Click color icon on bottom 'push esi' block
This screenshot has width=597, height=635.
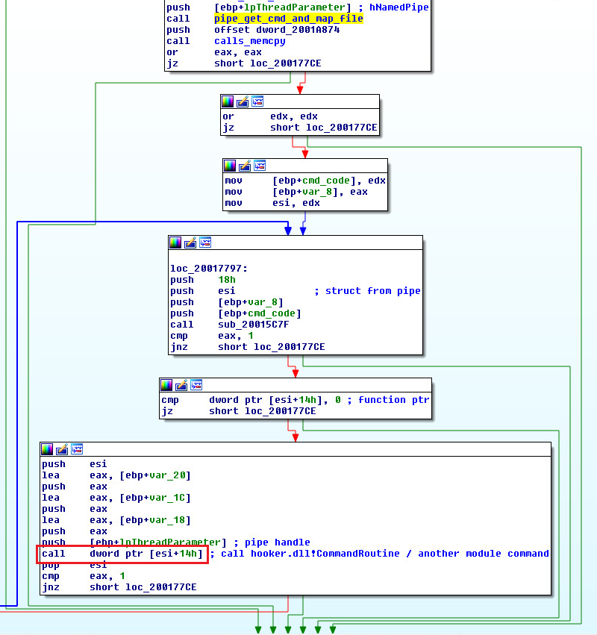47,448
